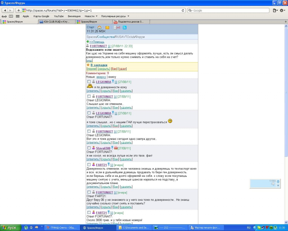Click the browser Back arrow button
This screenshot has width=288, height=231.
click(x=5, y=10)
